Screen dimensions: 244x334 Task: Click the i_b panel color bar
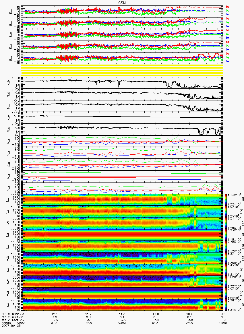click(x=226, y=200)
